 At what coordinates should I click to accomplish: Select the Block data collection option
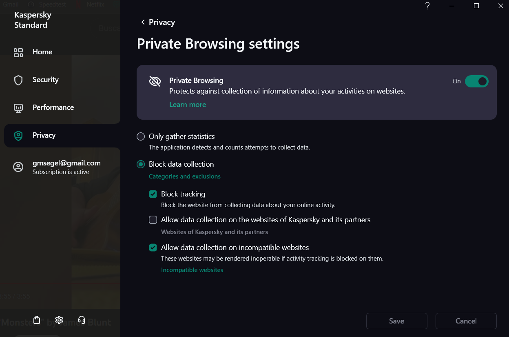click(x=141, y=164)
